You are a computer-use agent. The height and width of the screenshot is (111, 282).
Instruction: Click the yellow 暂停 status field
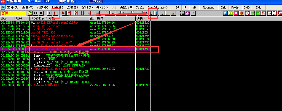[x=13, y=13]
